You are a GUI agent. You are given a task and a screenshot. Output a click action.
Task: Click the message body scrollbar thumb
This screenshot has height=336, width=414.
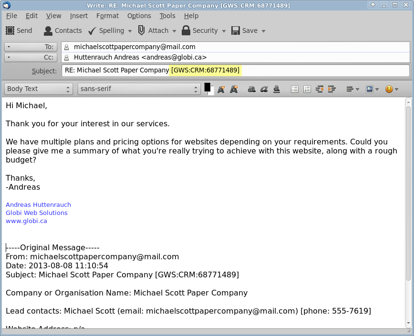pyautogui.click(x=408, y=193)
